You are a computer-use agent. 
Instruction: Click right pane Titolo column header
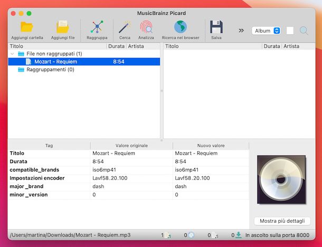click(x=213, y=46)
